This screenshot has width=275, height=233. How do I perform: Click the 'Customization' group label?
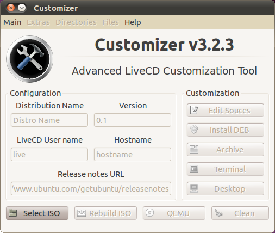pyautogui.click(x=212, y=93)
